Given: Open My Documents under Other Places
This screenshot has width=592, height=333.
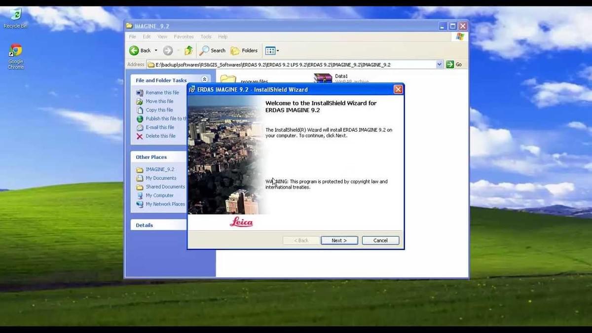Looking at the screenshot, I should [x=161, y=178].
